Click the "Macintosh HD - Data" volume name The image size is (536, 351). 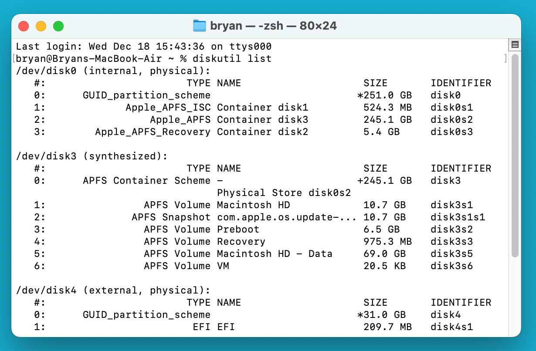tap(275, 253)
